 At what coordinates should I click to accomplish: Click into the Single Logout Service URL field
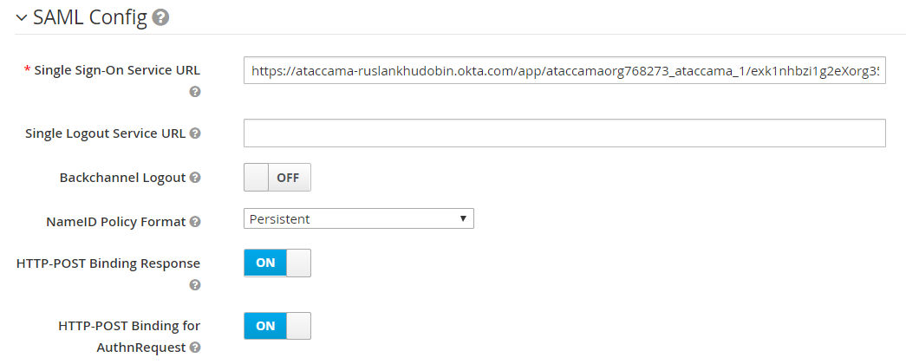click(x=564, y=133)
